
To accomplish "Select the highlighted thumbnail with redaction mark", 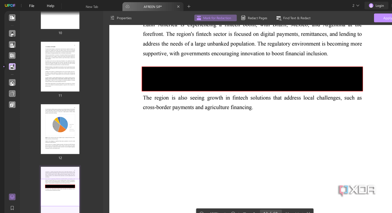I will click(60, 190).
